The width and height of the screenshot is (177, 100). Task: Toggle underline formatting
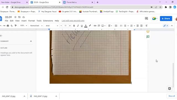pos(82,26)
